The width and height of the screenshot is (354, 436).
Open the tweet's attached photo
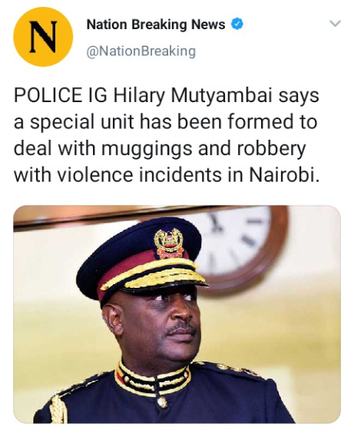(177, 314)
